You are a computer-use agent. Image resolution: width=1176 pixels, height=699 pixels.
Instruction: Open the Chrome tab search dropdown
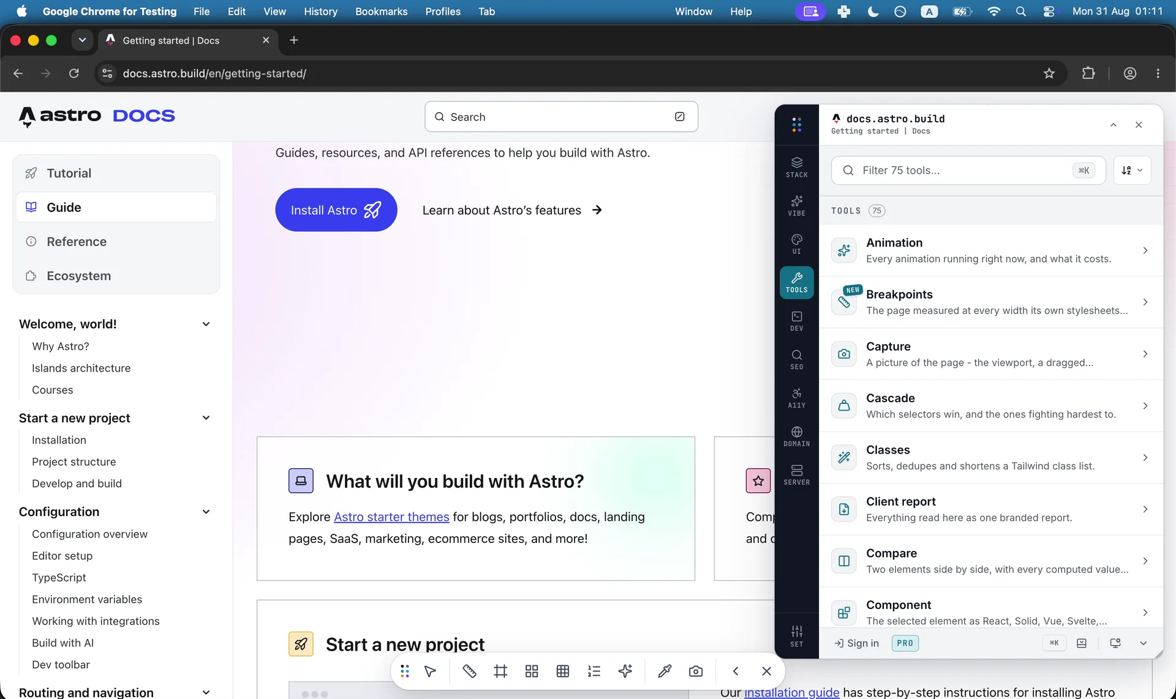[82, 40]
